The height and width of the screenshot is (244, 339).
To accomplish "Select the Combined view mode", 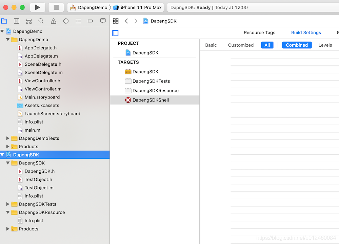I will (297, 45).
